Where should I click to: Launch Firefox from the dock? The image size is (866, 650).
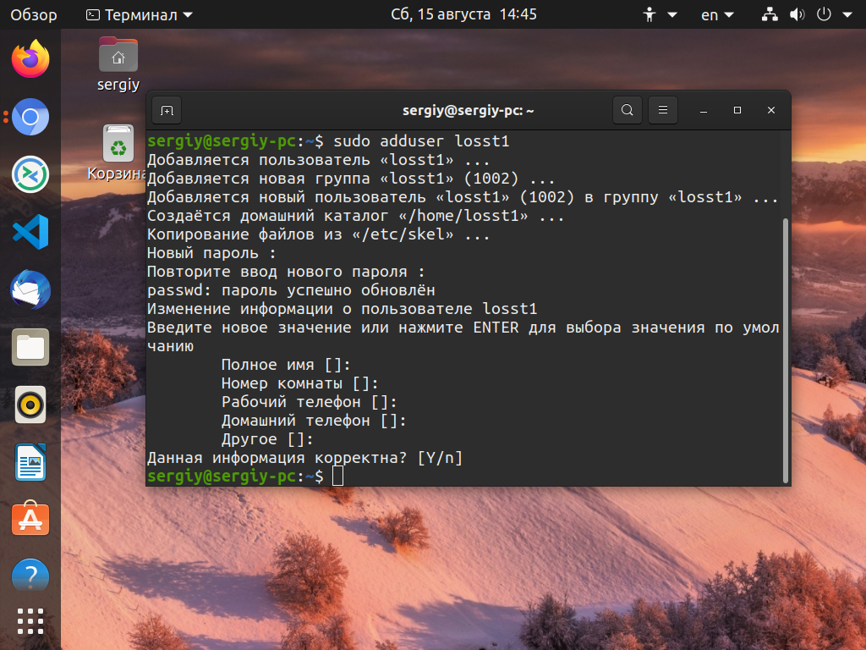click(x=30, y=58)
